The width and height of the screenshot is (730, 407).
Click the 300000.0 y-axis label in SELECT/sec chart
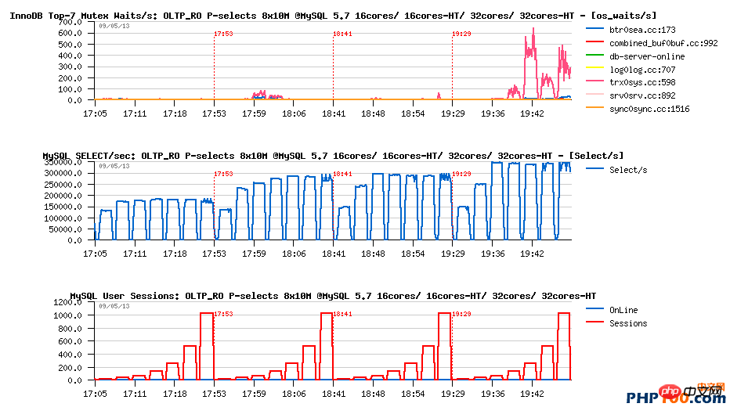[x=63, y=173]
